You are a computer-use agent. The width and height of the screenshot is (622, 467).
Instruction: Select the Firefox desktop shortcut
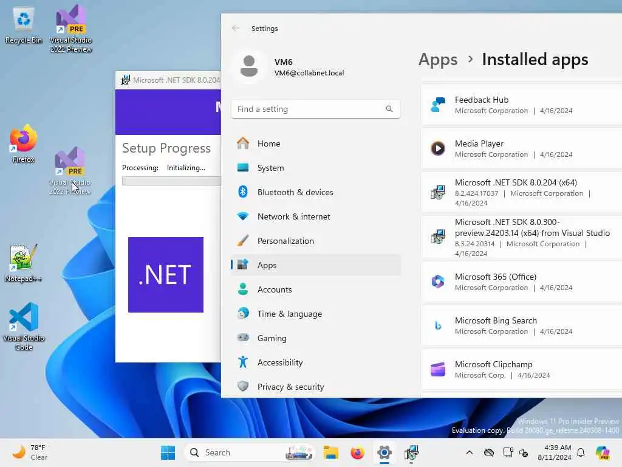[24, 144]
